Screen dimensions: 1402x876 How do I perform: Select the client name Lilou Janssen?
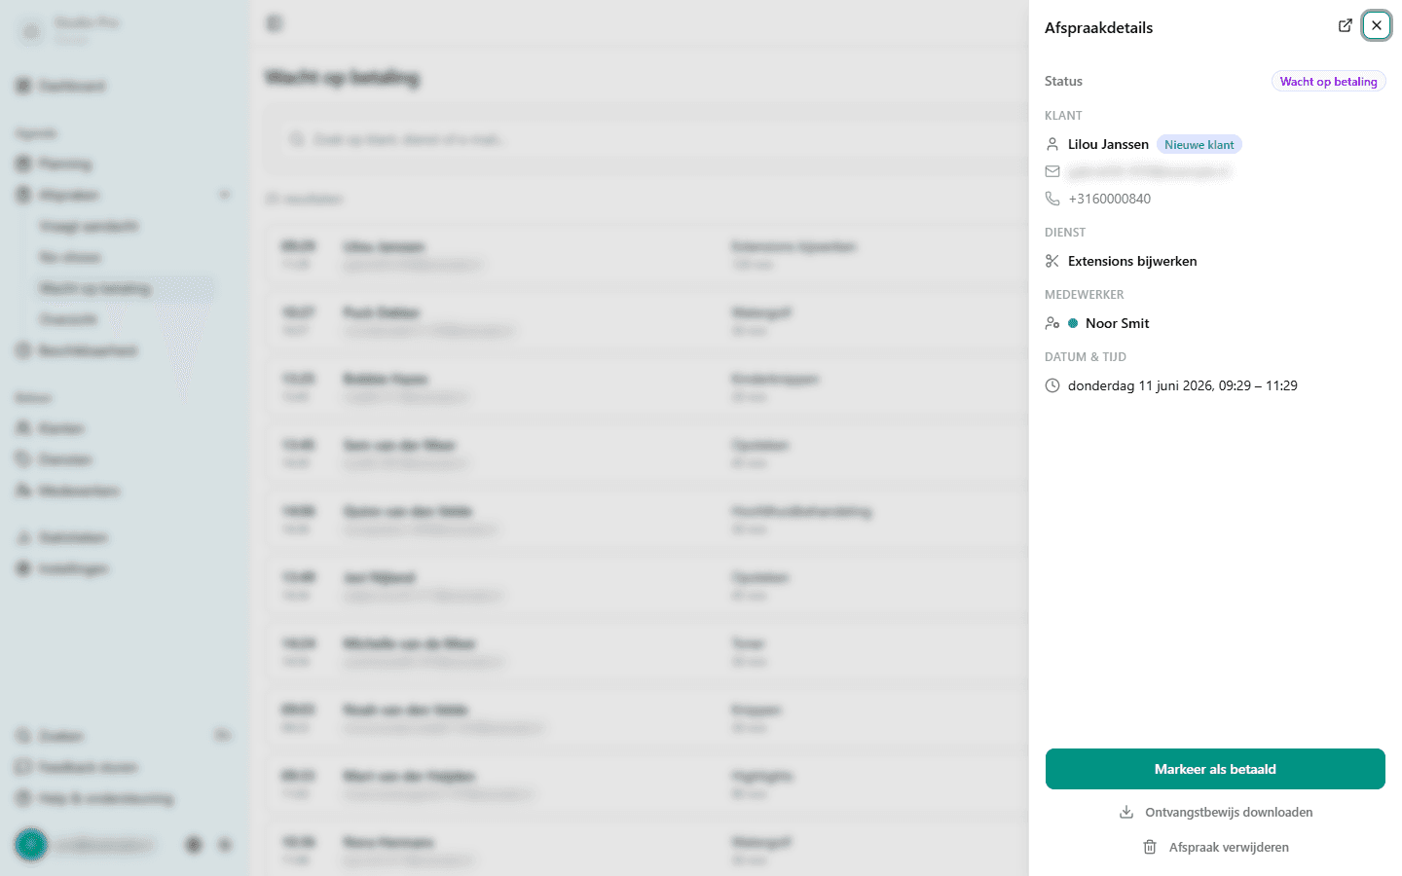(x=1108, y=144)
